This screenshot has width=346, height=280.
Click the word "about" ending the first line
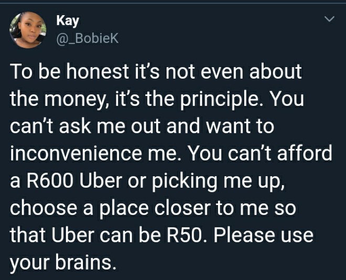click(275, 71)
